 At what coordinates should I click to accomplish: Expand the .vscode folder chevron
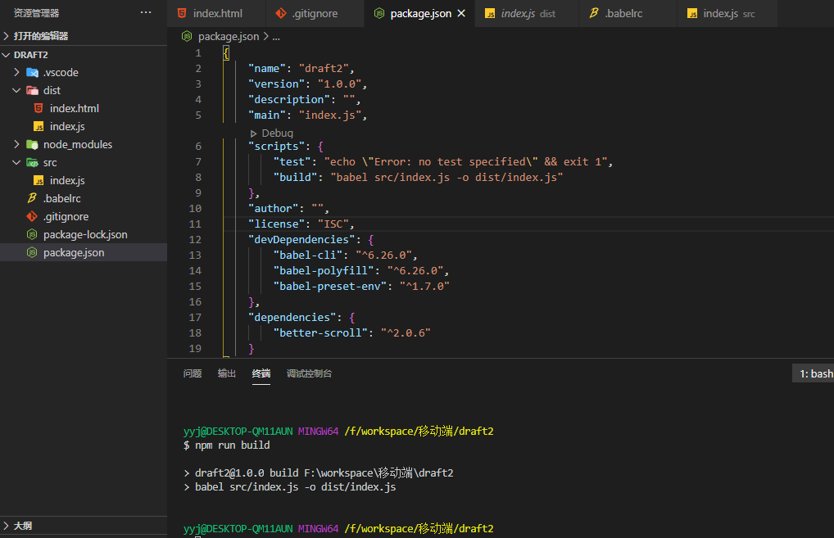(16, 72)
